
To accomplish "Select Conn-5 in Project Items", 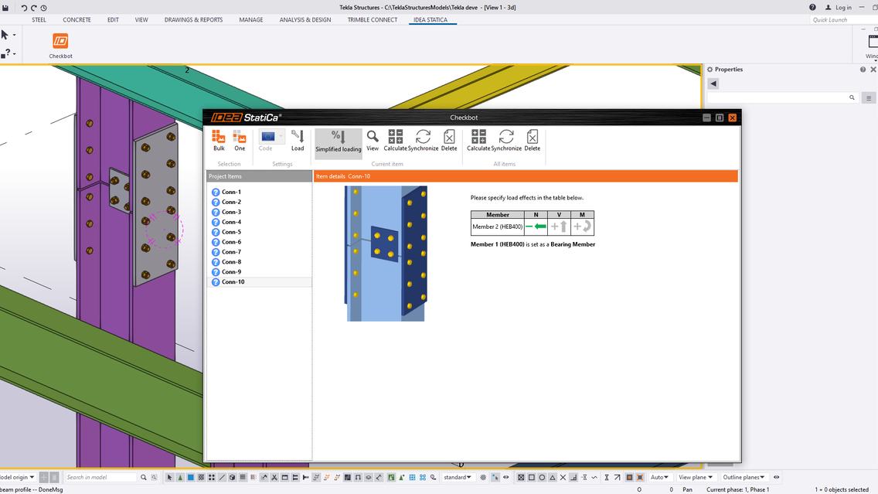I will coord(231,232).
